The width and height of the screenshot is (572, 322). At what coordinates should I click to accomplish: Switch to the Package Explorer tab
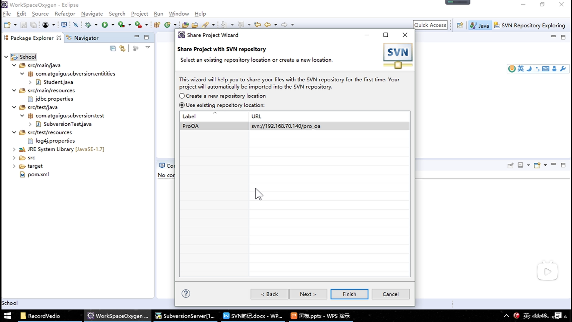[x=32, y=38]
